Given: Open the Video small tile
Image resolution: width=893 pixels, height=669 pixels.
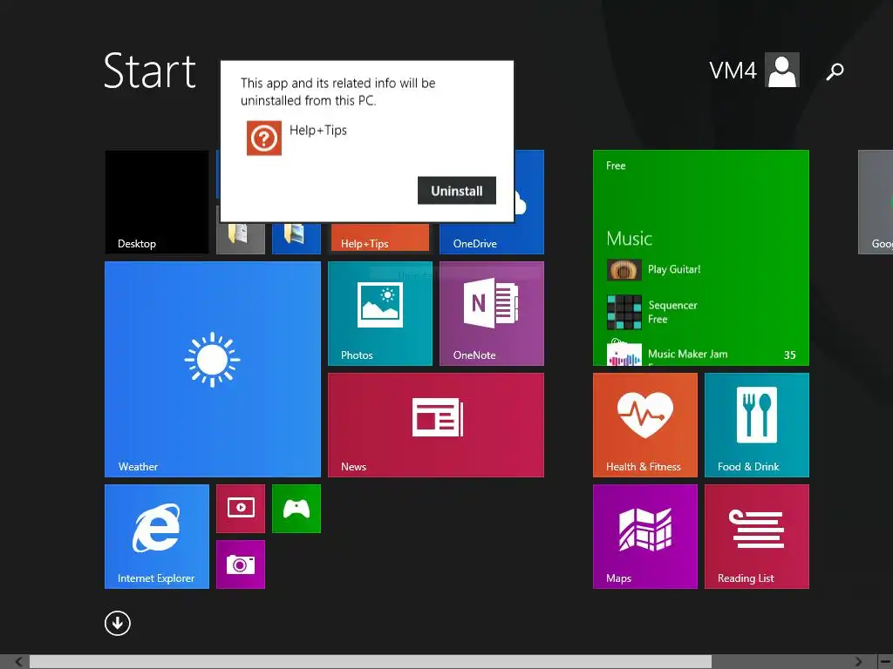Looking at the screenshot, I should point(241,509).
